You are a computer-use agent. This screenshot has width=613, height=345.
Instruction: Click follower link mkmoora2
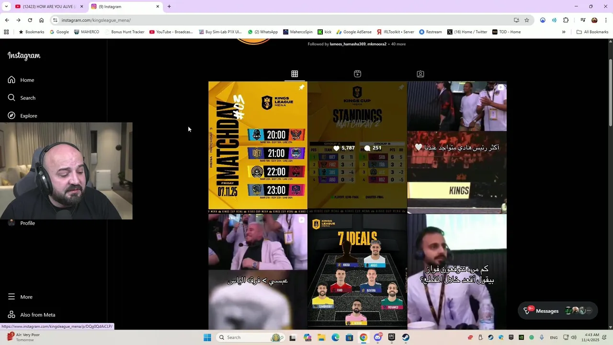377,44
